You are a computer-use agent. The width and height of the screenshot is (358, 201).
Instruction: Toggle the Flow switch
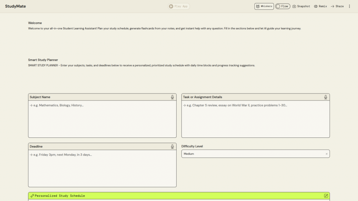tap(282, 6)
